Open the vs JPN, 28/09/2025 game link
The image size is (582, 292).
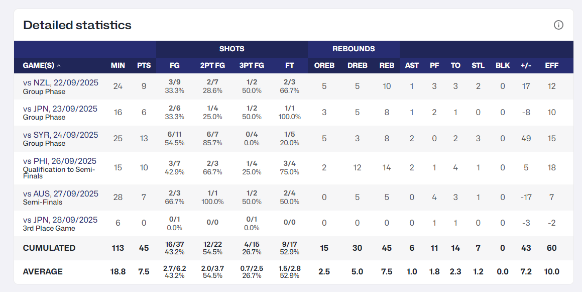tap(60, 220)
